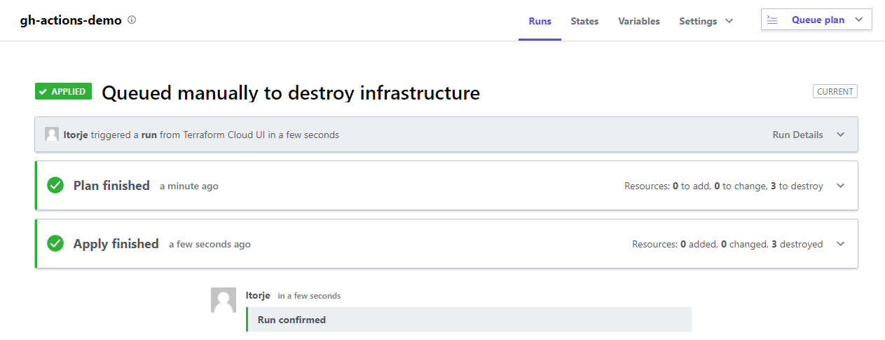885x340 pixels.
Task: Open the Variables tab
Action: point(638,21)
